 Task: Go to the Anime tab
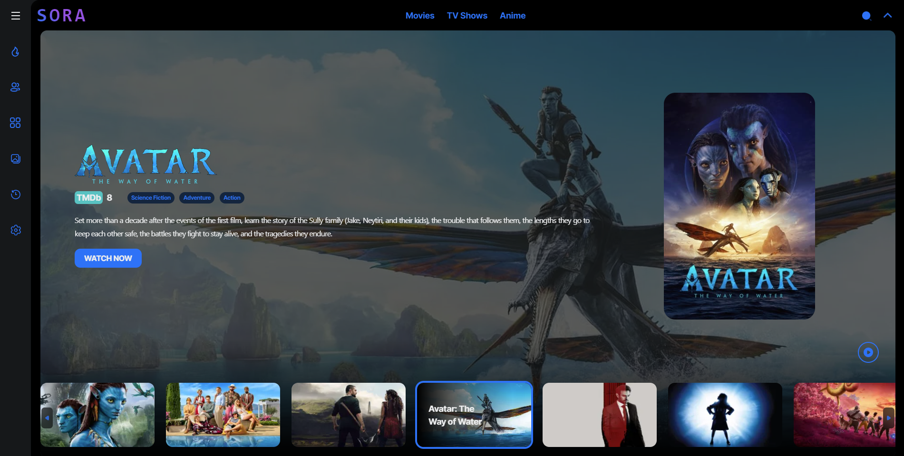point(513,16)
